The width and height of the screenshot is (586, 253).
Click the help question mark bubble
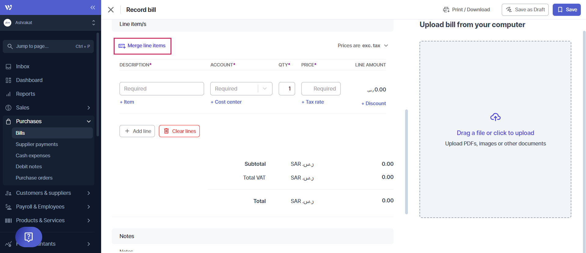point(29,237)
